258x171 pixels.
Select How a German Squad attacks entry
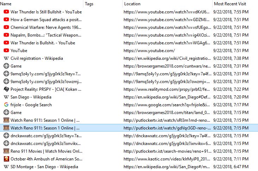tap(46, 20)
